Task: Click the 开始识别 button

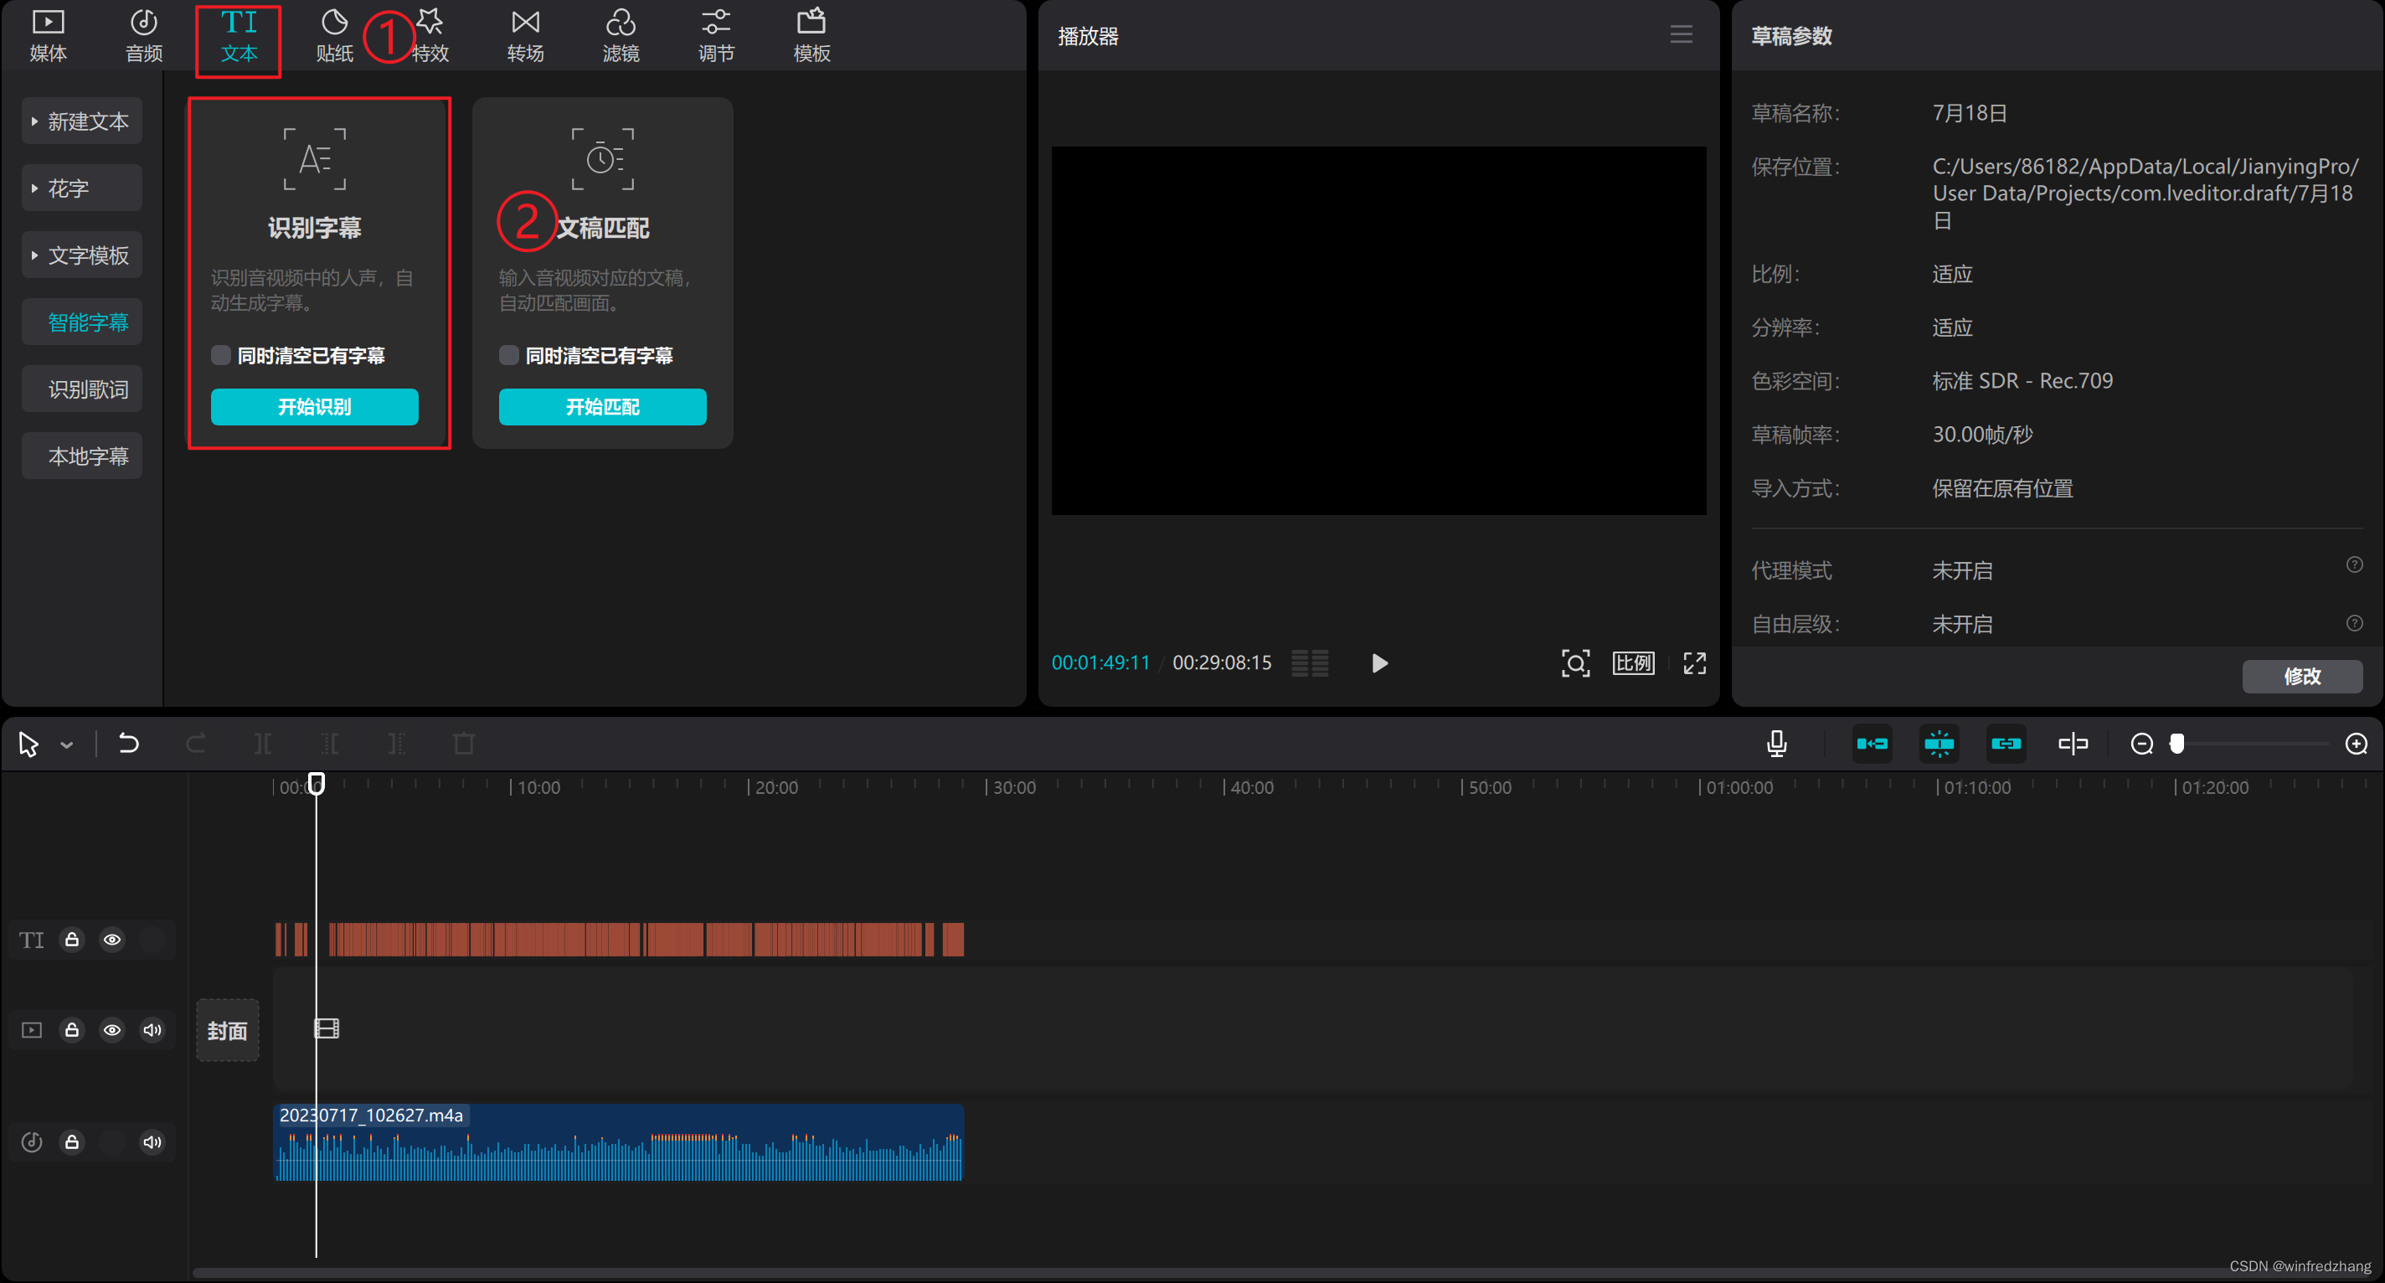Action: point(314,406)
